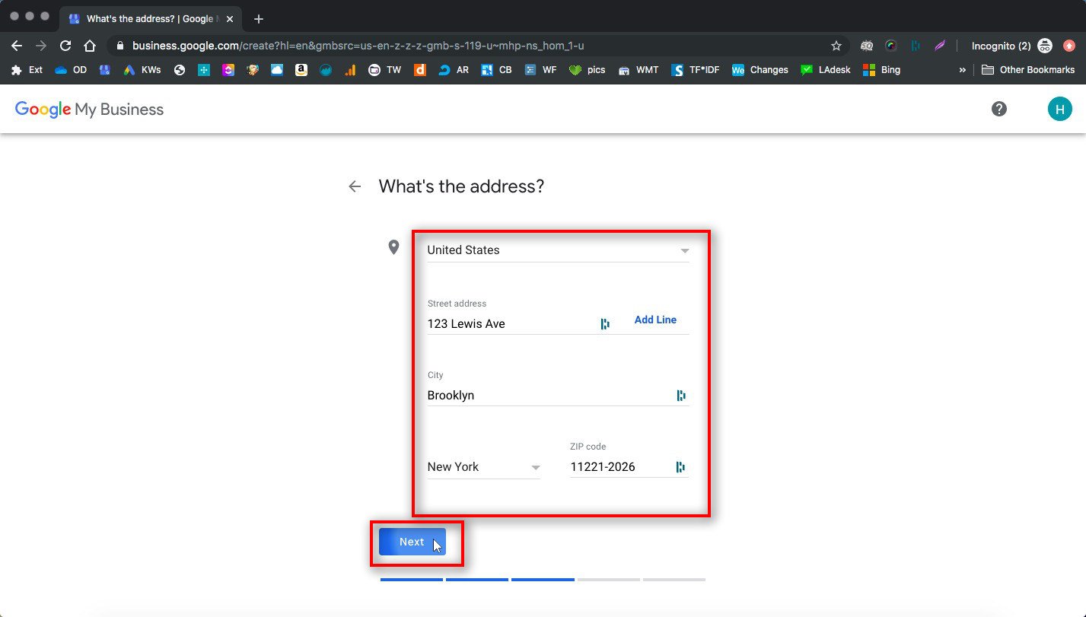The width and height of the screenshot is (1086, 617).
Task: Click the browser Home icon
Action: pyautogui.click(x=89, y=45)
